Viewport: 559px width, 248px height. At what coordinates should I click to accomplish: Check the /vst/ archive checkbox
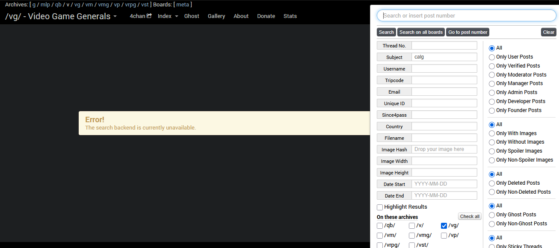pyautogui.click(x=412, y=245)
